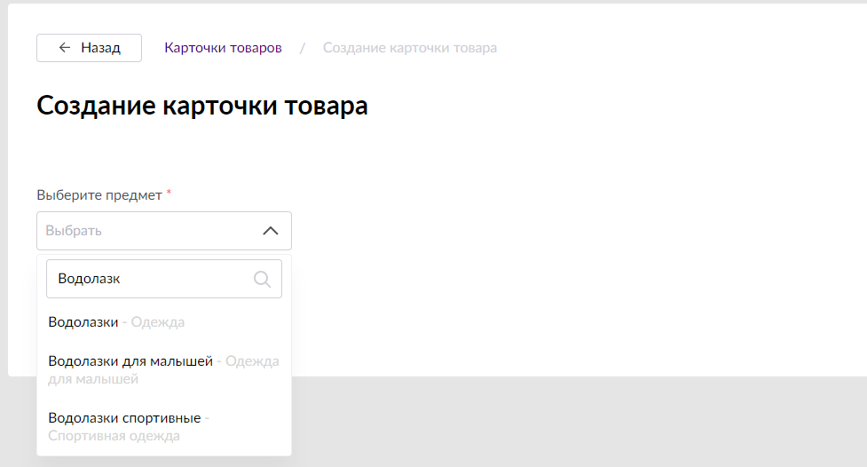Viewport: 867px width, 467px height.
Task: Click the Создание карточки товара breadcrumb
Action: coord(410,48)
